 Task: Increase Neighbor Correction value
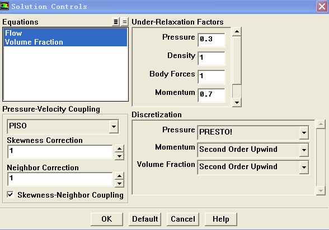point(119,176)
